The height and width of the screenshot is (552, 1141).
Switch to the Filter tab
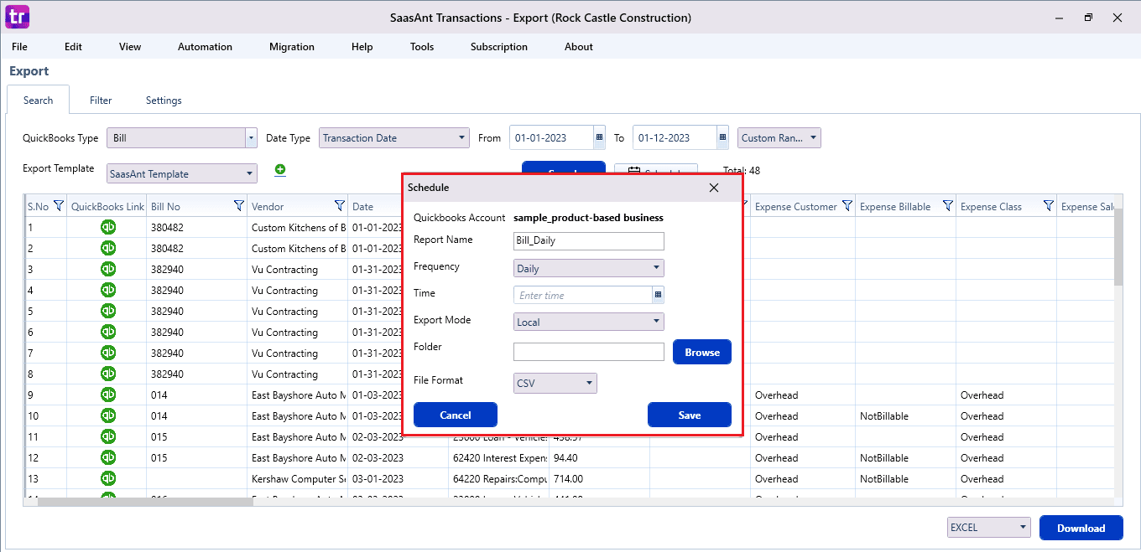click(100, 100)
